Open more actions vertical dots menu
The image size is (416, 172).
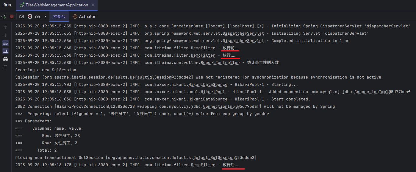click(45, 16)
